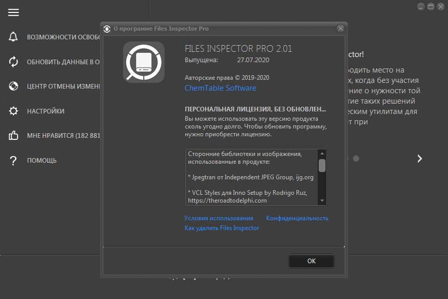This screenshot has width=448, height=299.
Task: Close the main application window
Action: click(441, 7)
